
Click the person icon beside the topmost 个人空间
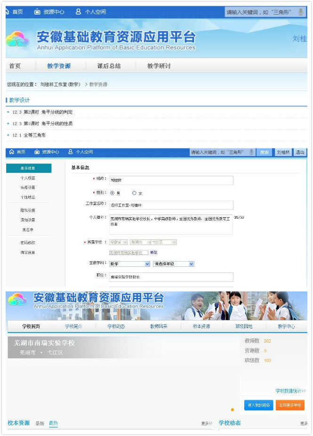click(x=78, y=12)
